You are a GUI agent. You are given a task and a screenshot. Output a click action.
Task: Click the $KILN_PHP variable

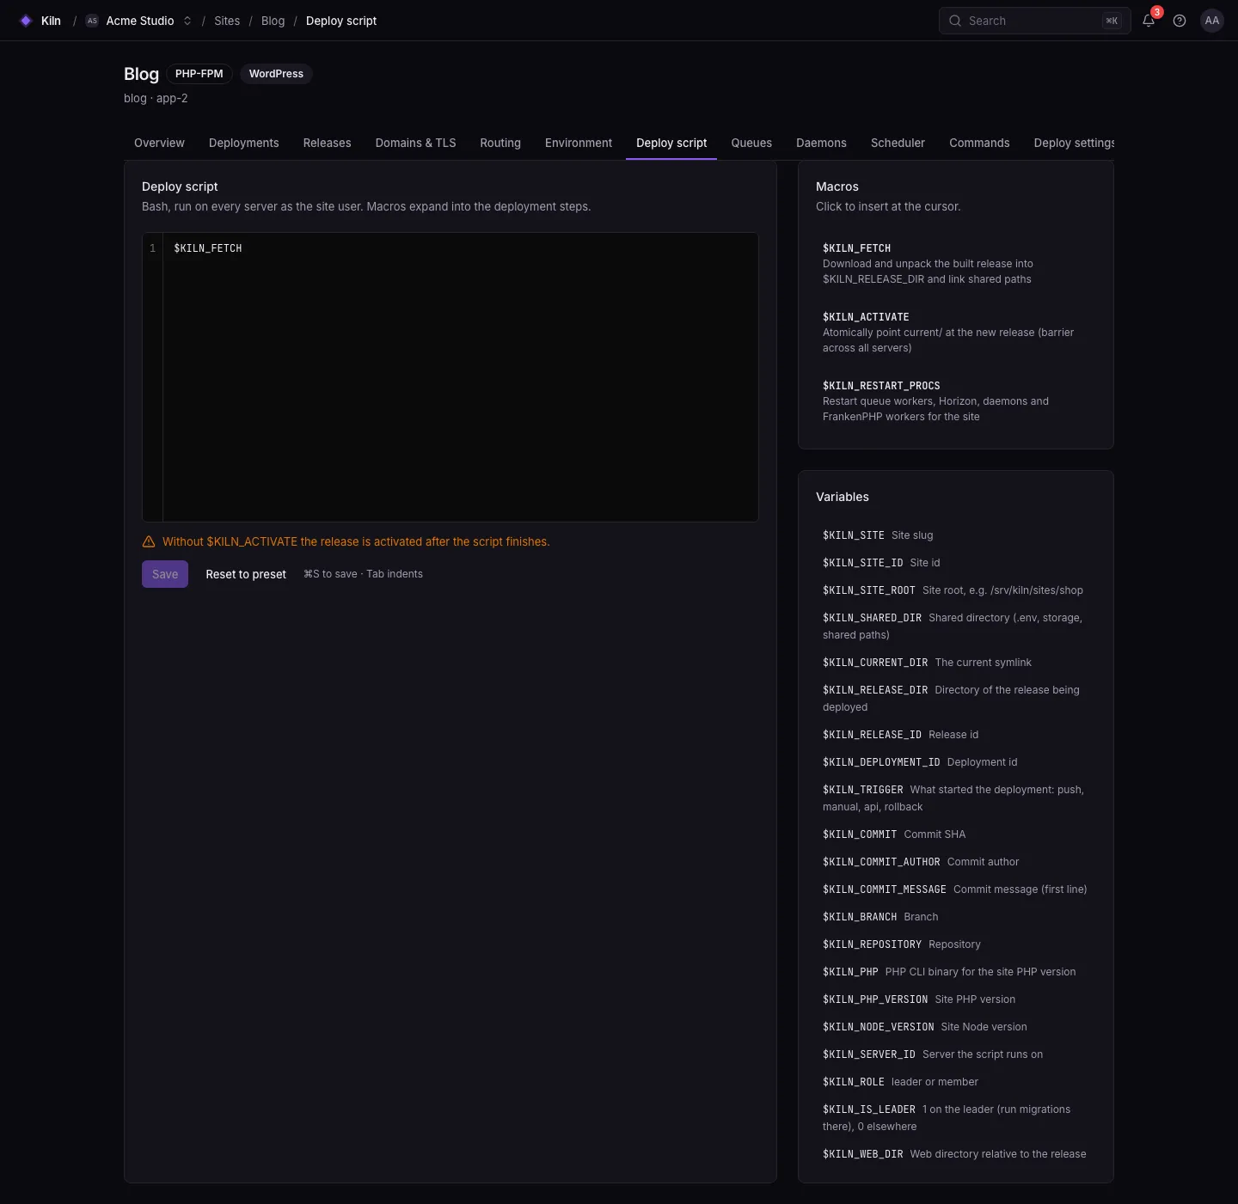click(x=956, y=972)
